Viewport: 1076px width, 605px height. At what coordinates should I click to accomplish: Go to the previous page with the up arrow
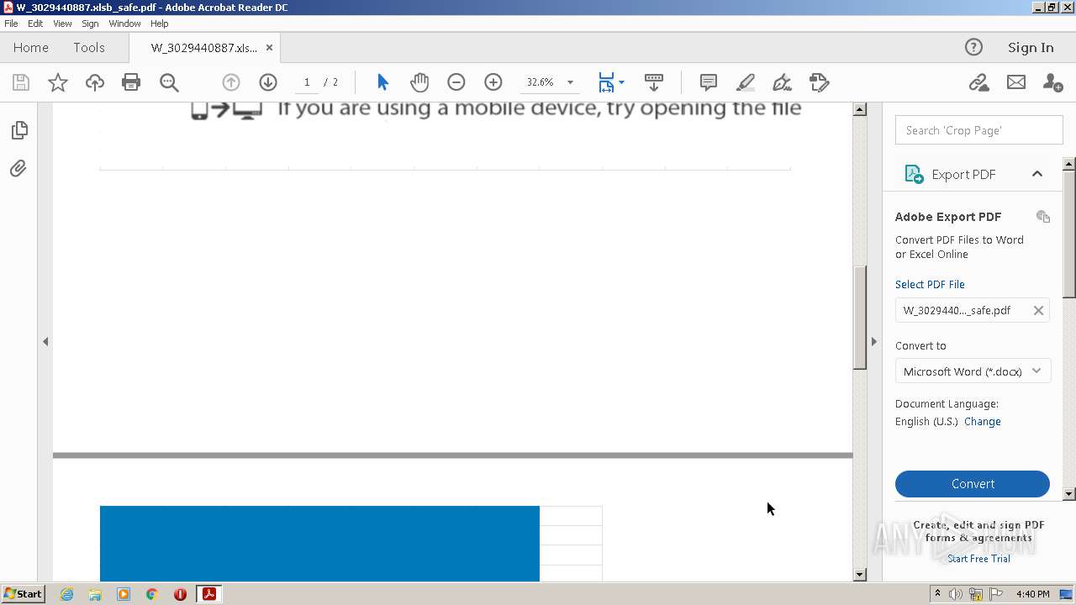231,82
